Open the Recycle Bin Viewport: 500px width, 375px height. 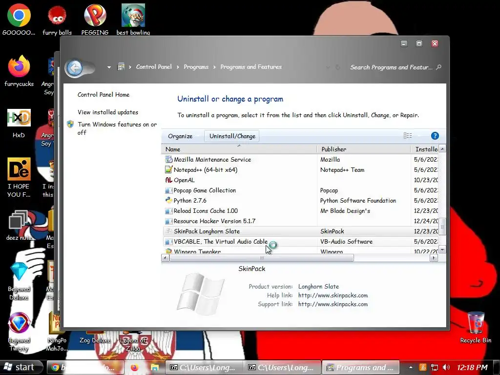(x=476, y=327)
